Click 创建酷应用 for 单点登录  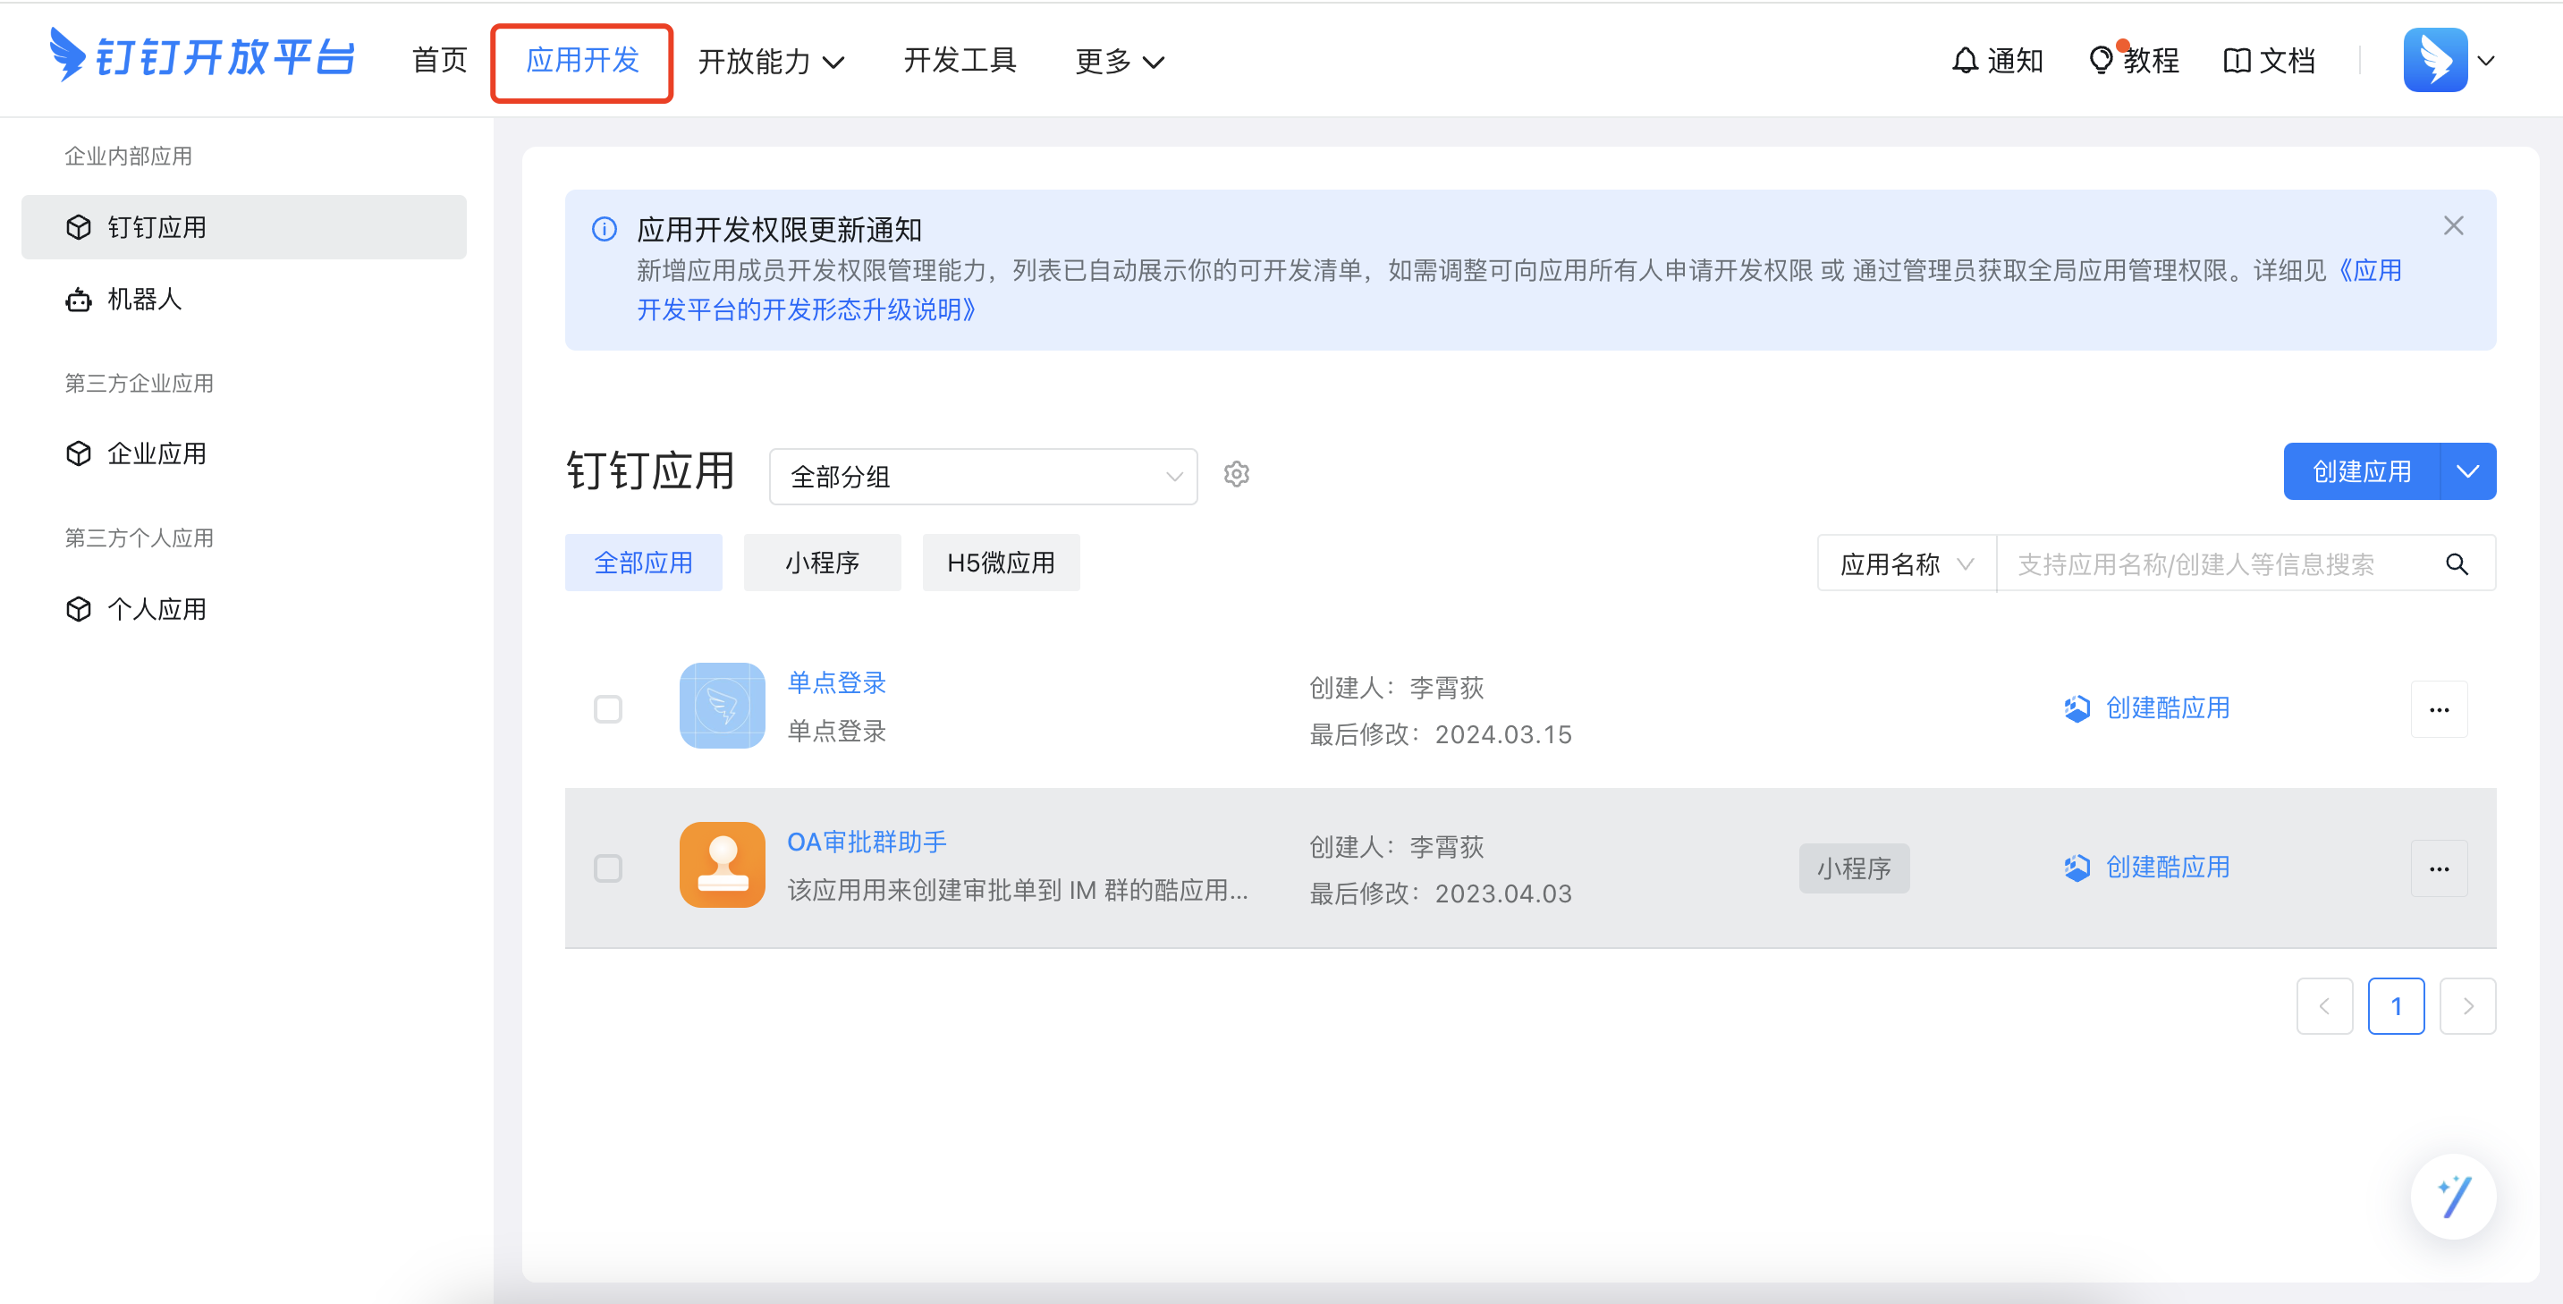click(x=2168, y=707)
